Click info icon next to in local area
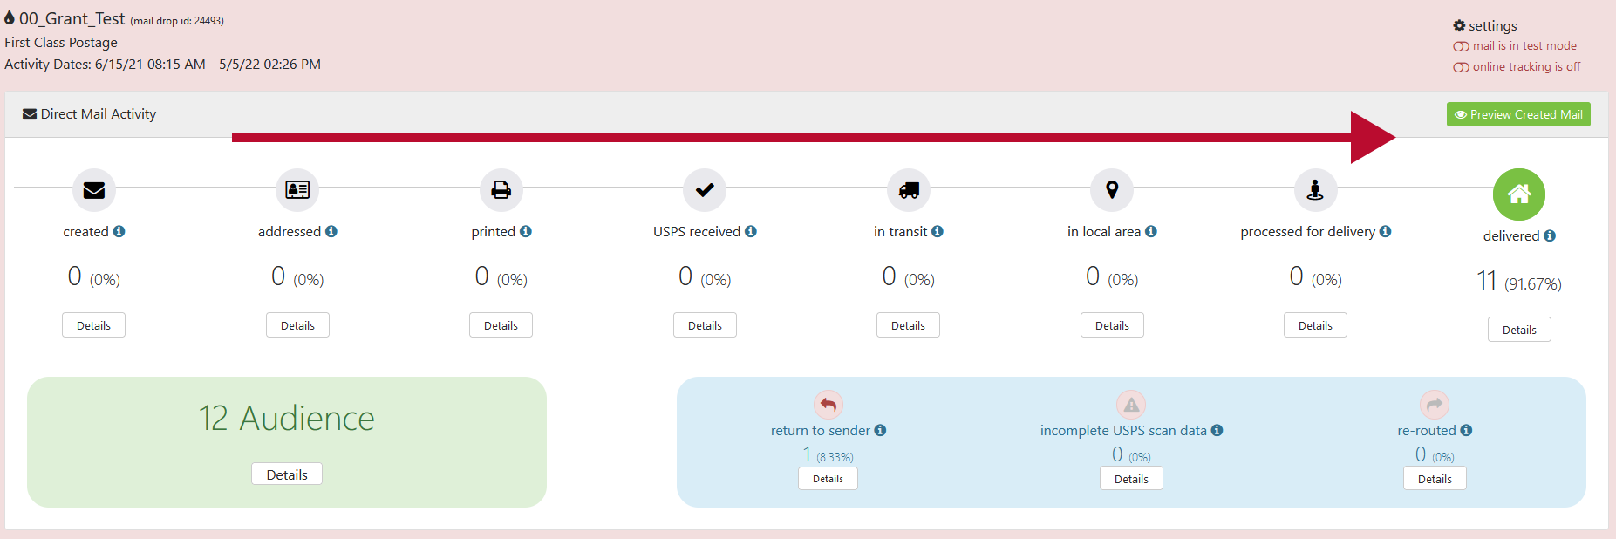 (x=1151, y=231)
